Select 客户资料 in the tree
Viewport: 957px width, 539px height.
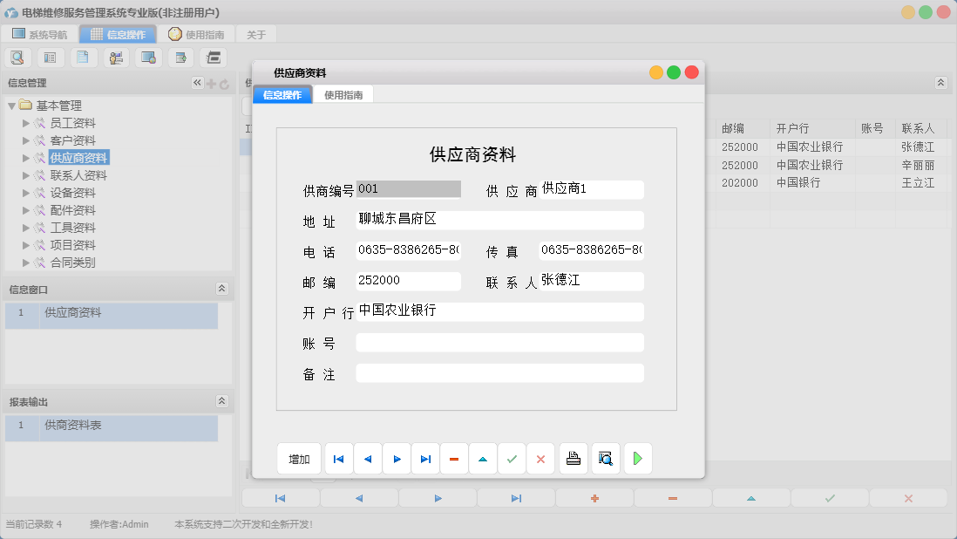tap(72, 140)
